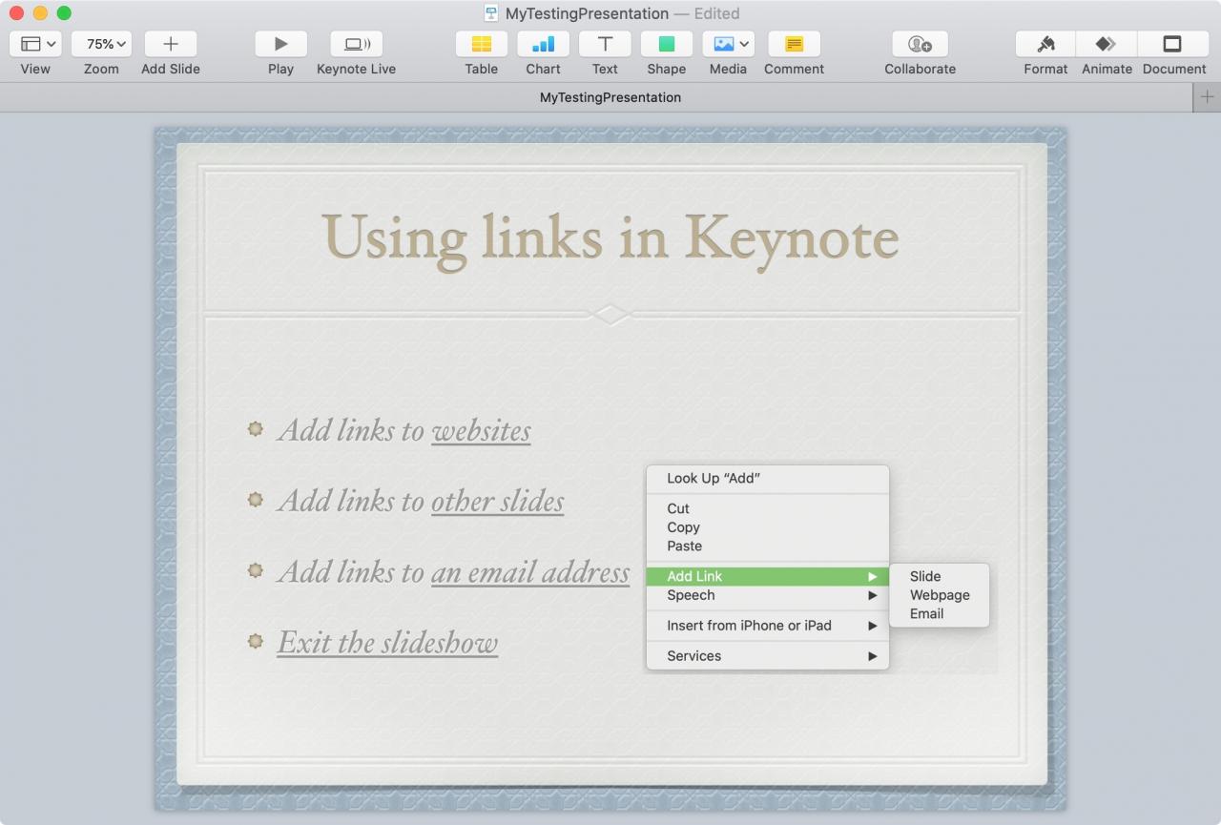Open the View dropdown menu

[35, 44]
